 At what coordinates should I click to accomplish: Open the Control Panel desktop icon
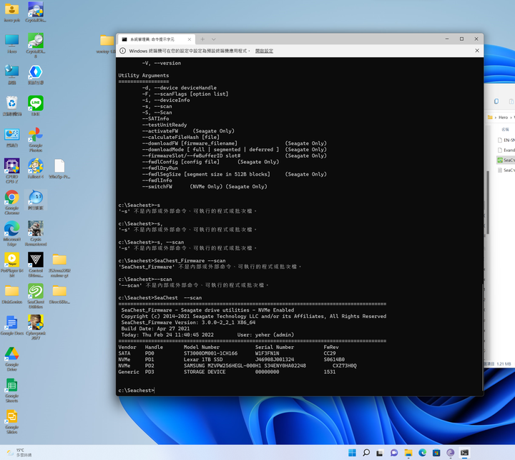(12, 137)
